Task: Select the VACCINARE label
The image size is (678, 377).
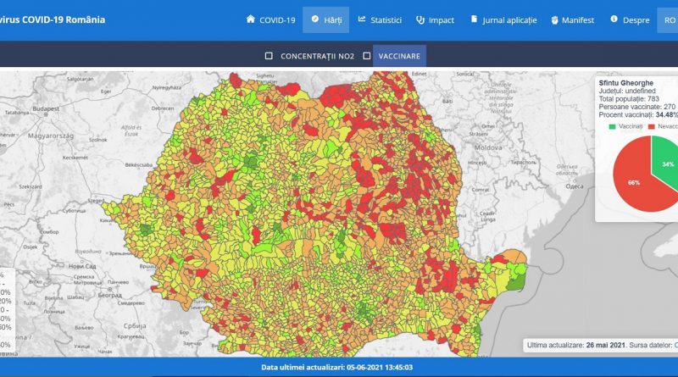Action: (398, 56)
